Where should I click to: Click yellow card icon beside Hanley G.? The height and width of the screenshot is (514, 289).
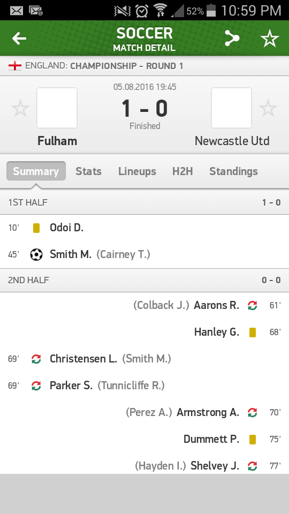[252, 332]
